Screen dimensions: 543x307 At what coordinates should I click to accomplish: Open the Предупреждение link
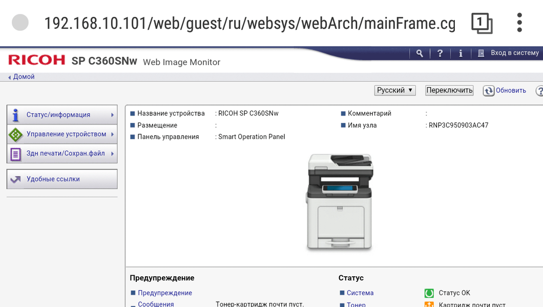tap(165, 293)
